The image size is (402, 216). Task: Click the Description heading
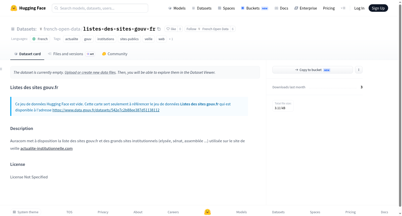(x=22, y=128)
